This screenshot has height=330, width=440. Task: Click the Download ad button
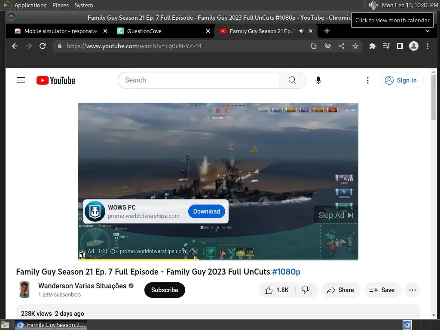point(207,211)
